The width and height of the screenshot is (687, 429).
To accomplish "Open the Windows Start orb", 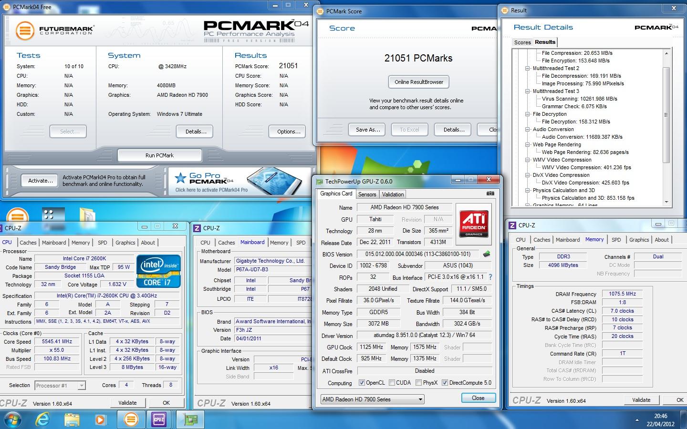I will (13, 419).
